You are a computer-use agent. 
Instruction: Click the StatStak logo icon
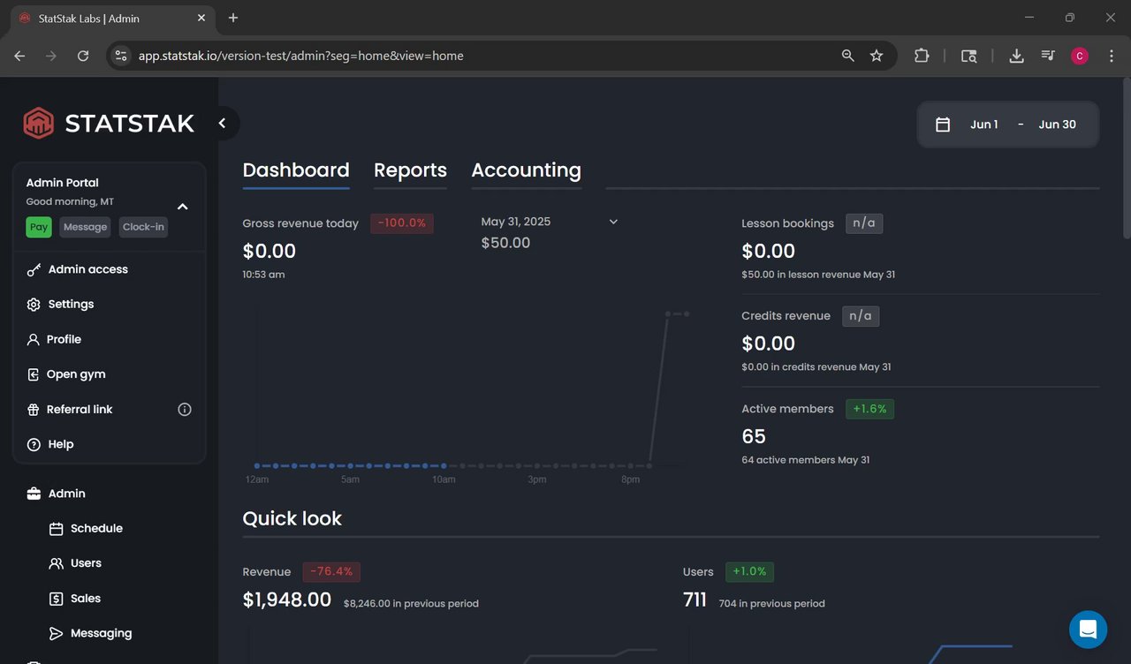pos(39,124)
